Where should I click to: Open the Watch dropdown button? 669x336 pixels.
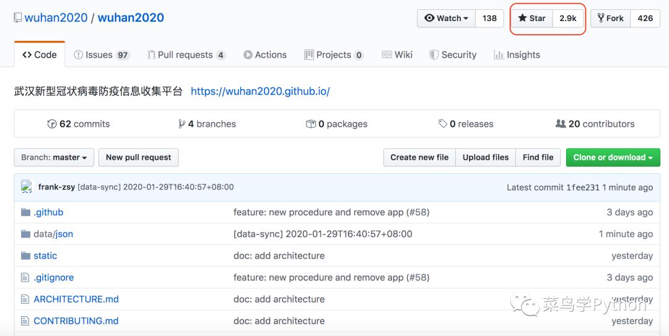point(446,19)
